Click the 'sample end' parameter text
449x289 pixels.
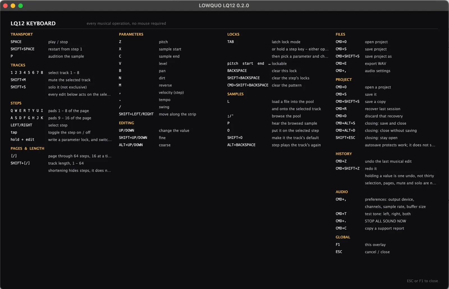click(x=169, y=56)
